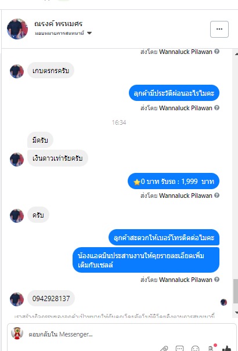
Task: Open the saved replies bubble icon
Action: point(179,348)
